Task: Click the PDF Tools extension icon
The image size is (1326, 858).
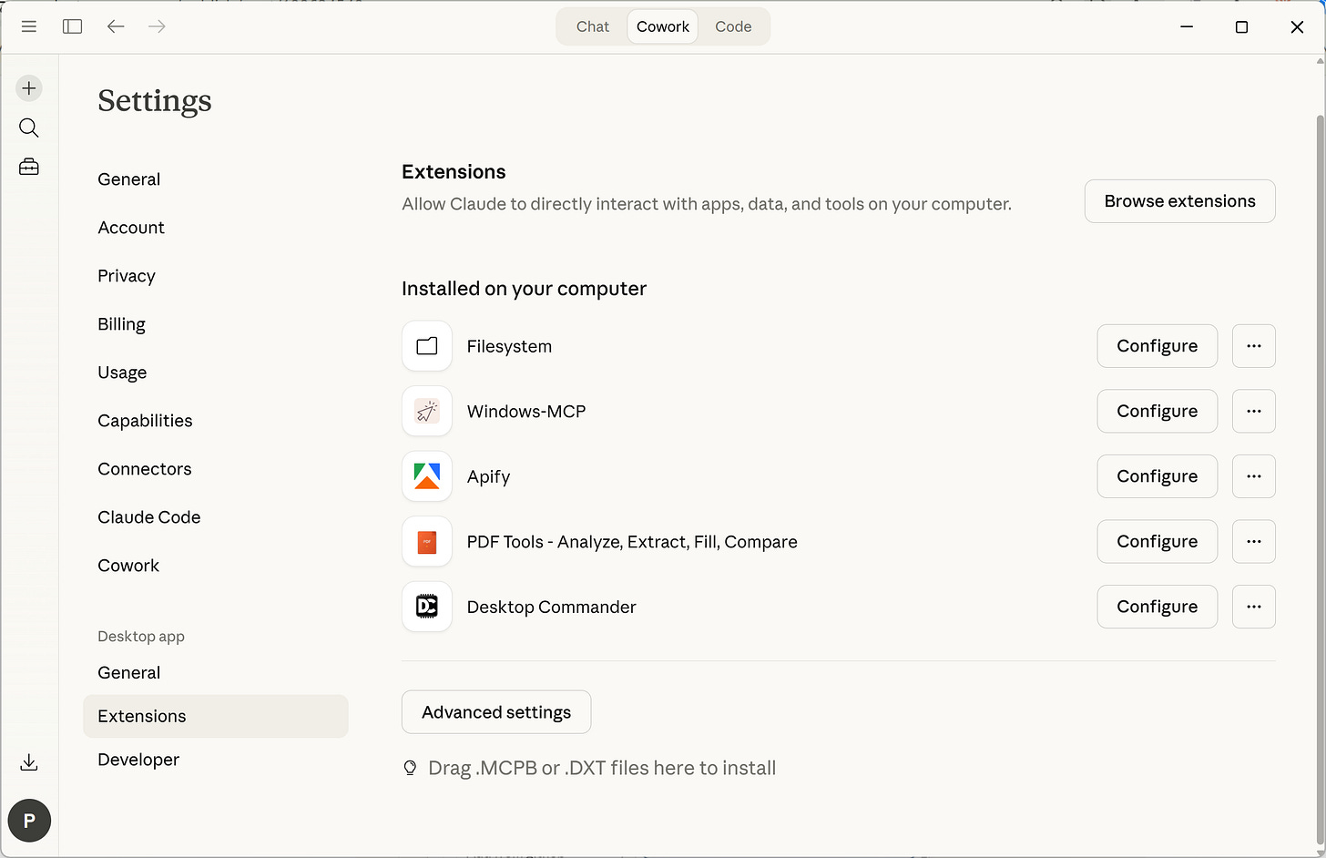Action: [x=426, y=541]
